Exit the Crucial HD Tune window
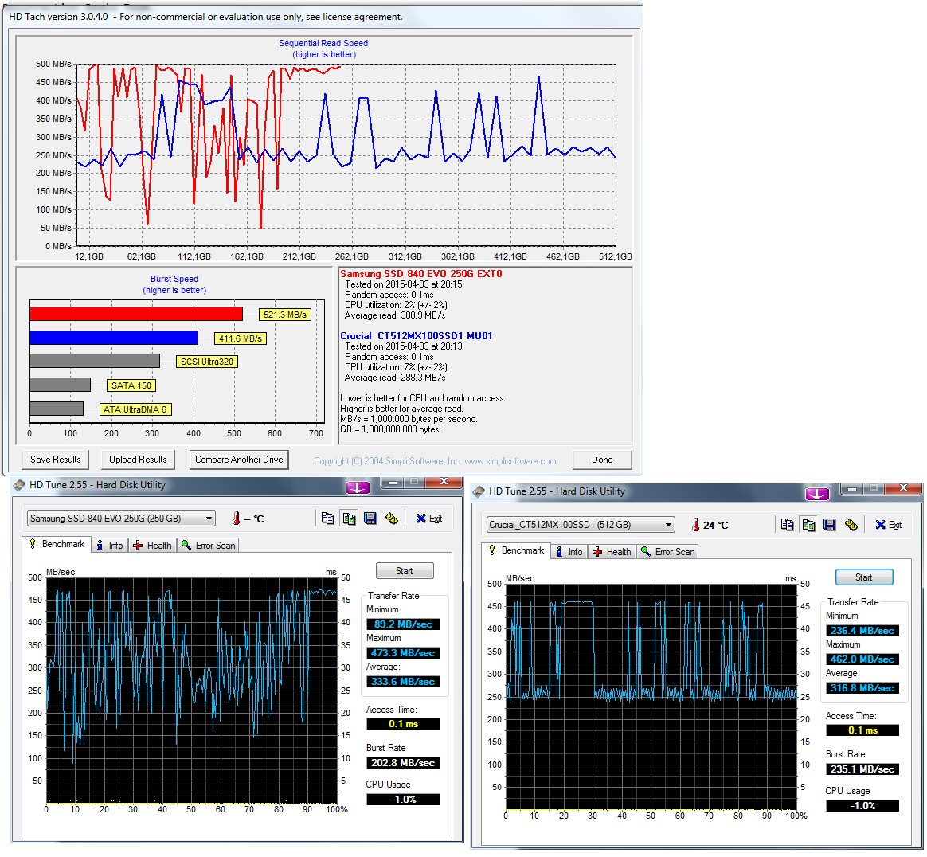The image size is (927, 857). (889, 525)
